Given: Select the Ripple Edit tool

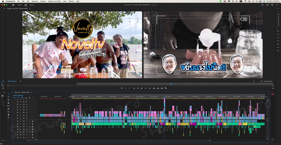Looking at the screenshot, I should click(x=8, y=100).
